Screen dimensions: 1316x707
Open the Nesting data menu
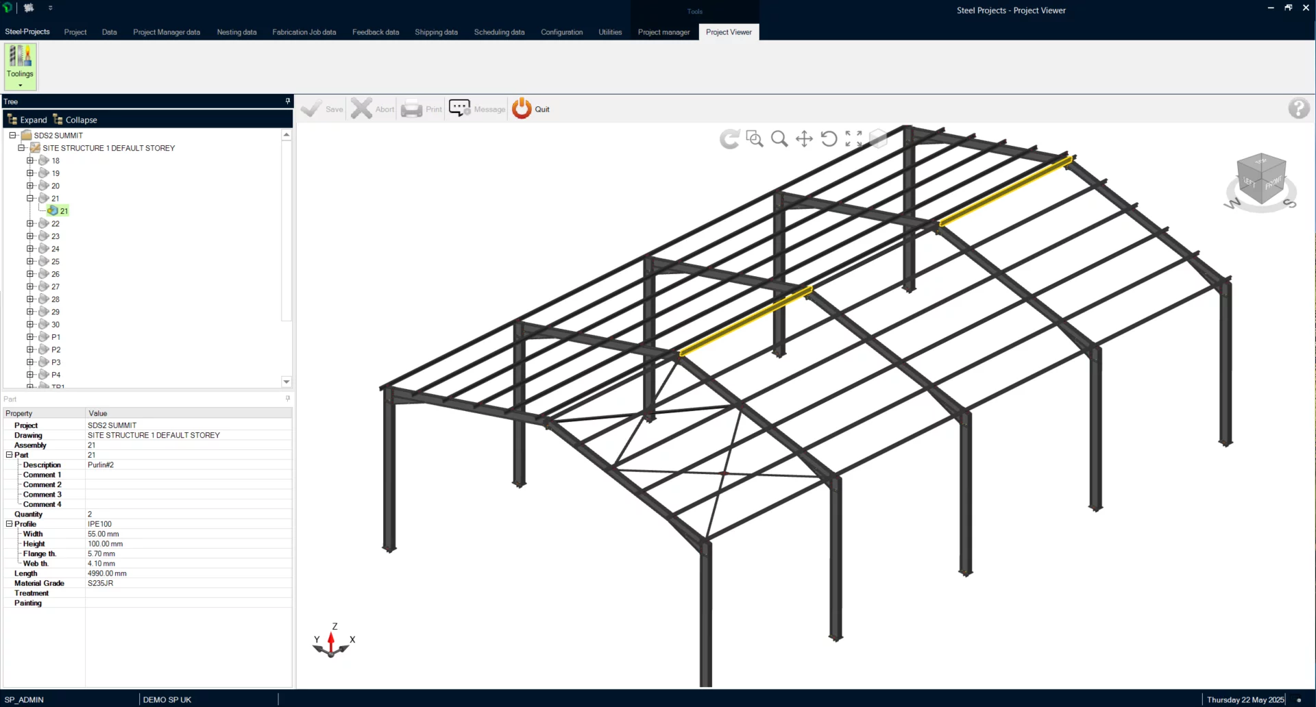click(236, 32)
